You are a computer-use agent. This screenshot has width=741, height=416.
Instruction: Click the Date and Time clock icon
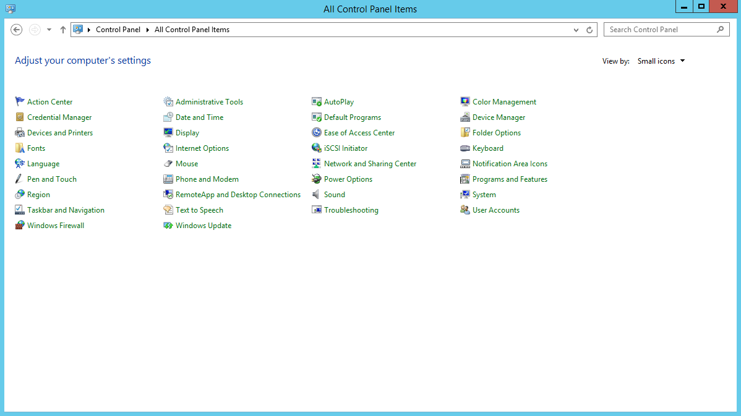pos(168,117)
